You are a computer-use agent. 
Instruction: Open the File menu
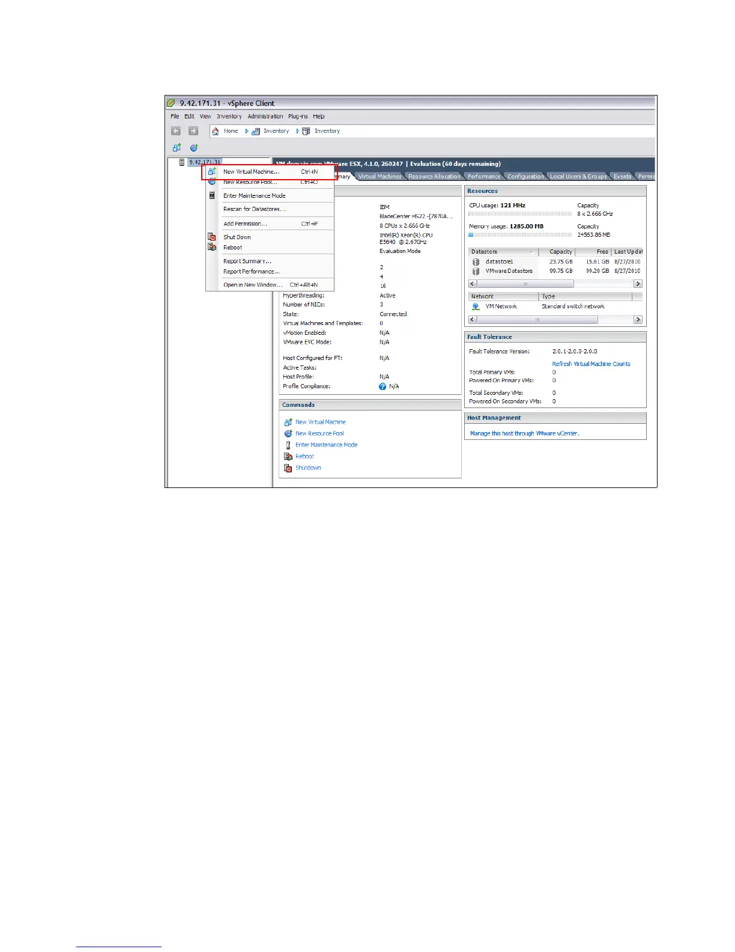coord(175,117)
